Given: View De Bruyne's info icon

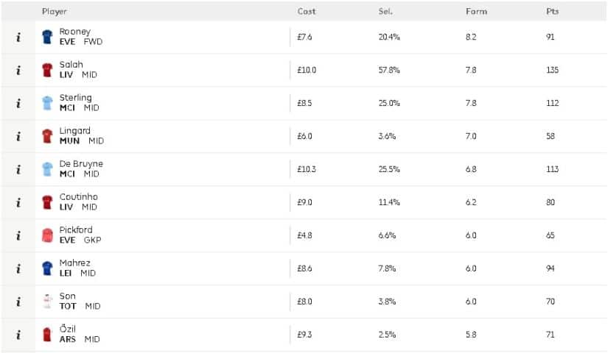Looking at the screenshot, I should click(x=18, y=170).
